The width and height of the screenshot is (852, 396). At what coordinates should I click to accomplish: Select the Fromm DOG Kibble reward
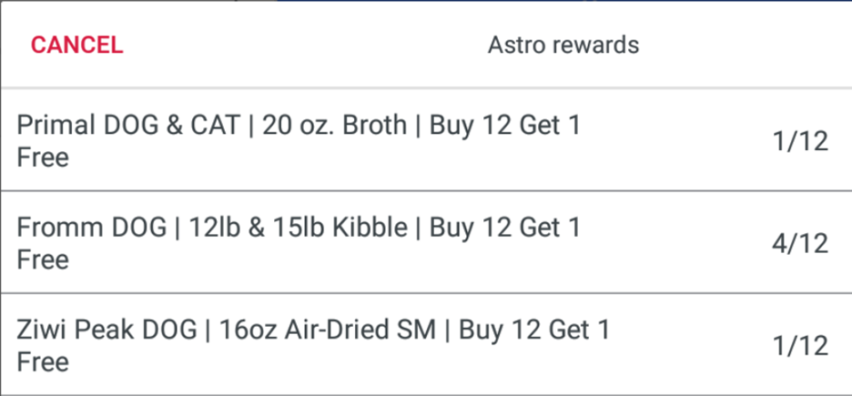298,243
